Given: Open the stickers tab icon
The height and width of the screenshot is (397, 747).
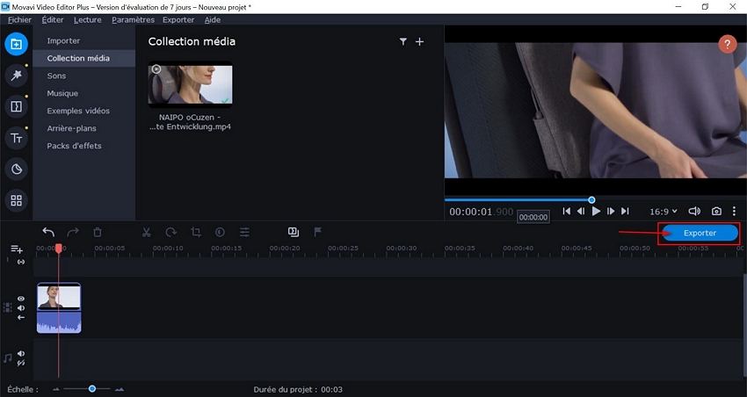Looking at the screenshot, I should click(x=16, y=169).
